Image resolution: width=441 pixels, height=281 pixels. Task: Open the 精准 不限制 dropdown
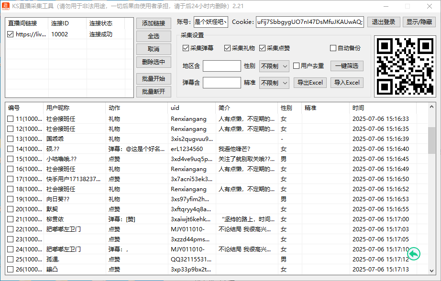[x=274, y=82]
